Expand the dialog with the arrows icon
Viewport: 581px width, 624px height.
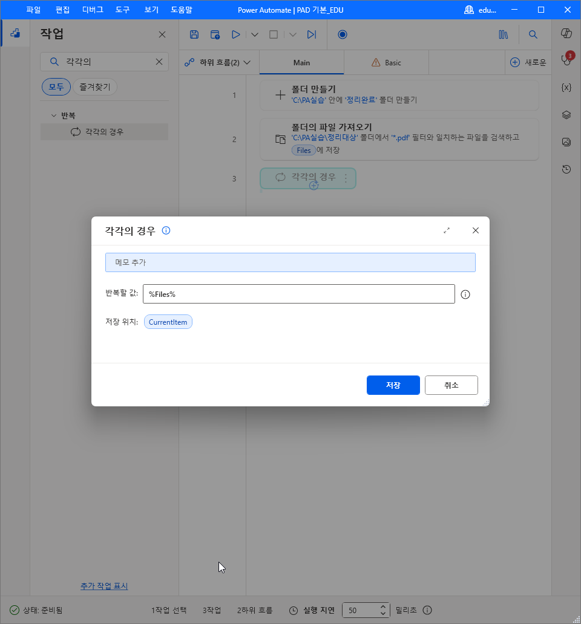[447, 230]
